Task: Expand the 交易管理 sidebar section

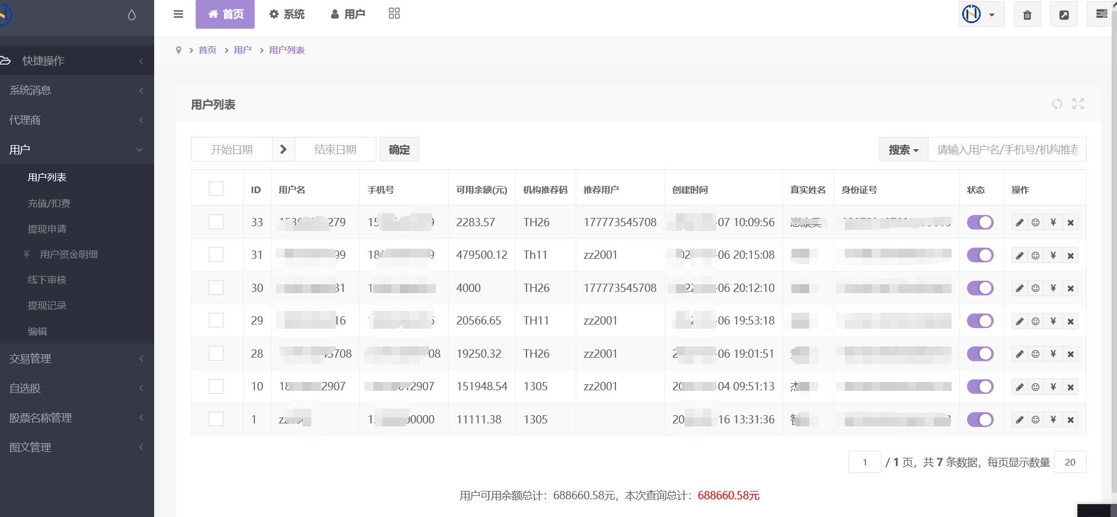Action: point(77,358)
